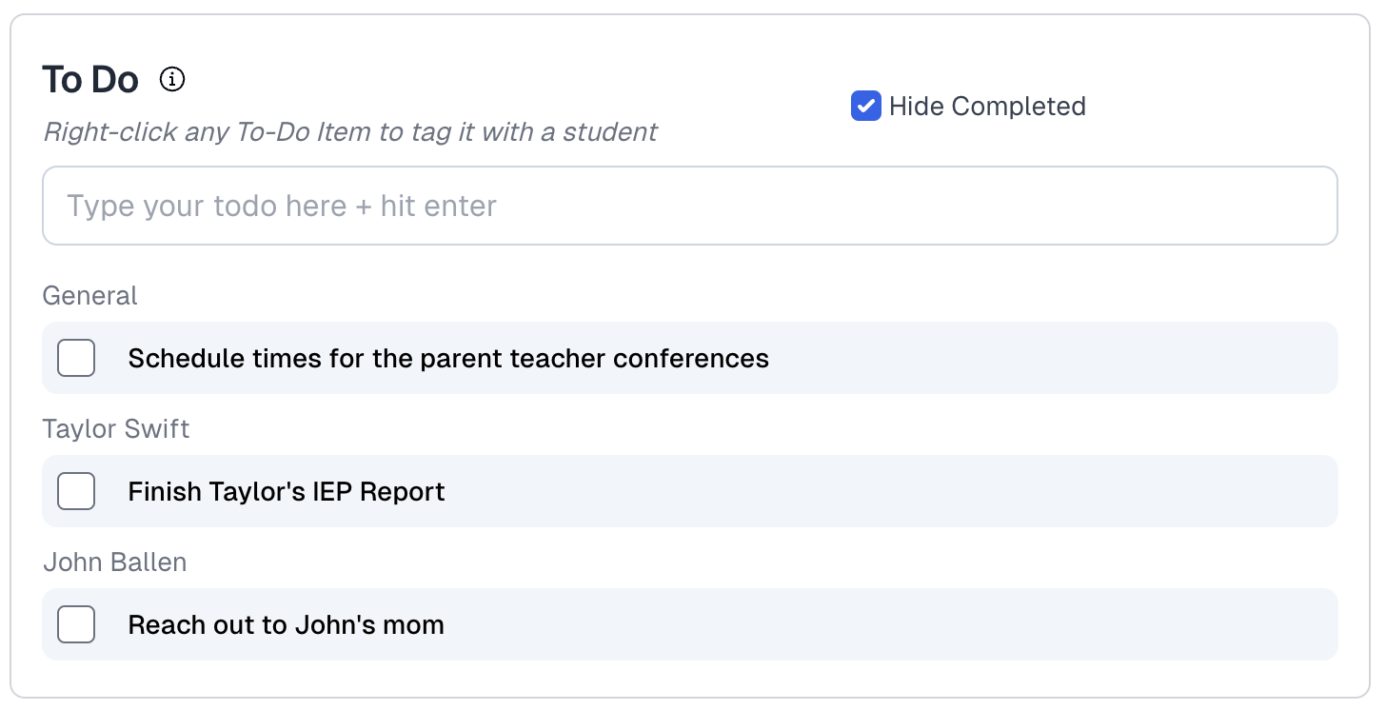
Task: Click the 'Hide Completed' text label
Action: 986,106
